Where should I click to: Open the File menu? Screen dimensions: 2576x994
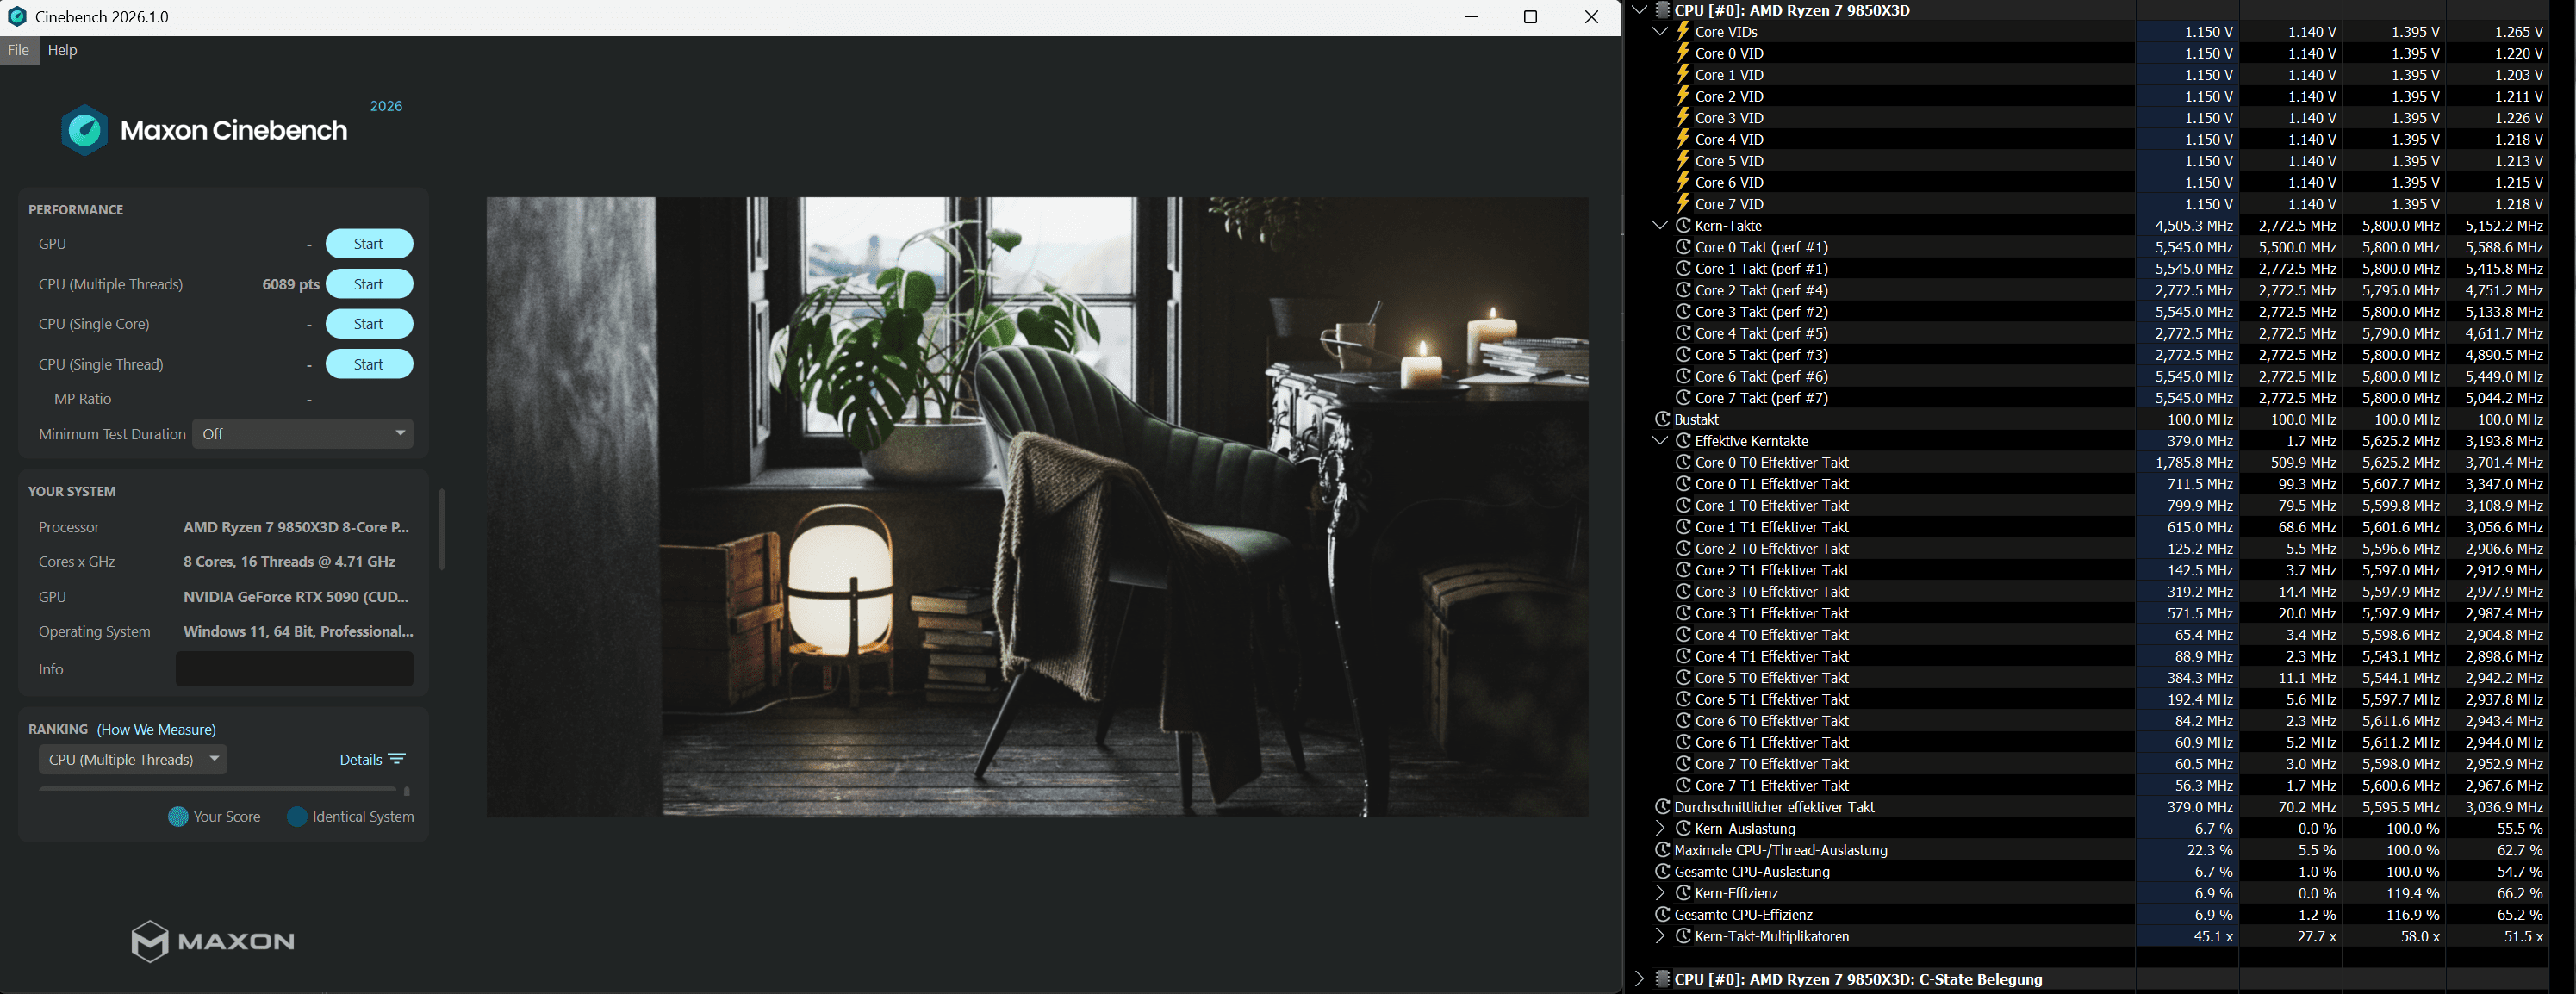(18, 50)
